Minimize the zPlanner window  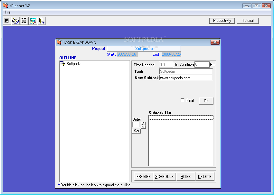coord(247,6)
